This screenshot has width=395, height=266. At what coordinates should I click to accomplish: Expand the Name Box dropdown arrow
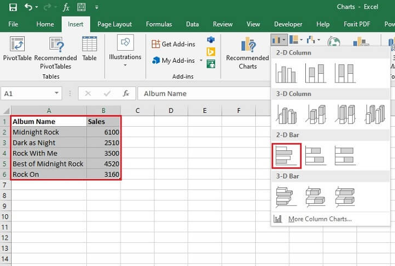[57, 94]
